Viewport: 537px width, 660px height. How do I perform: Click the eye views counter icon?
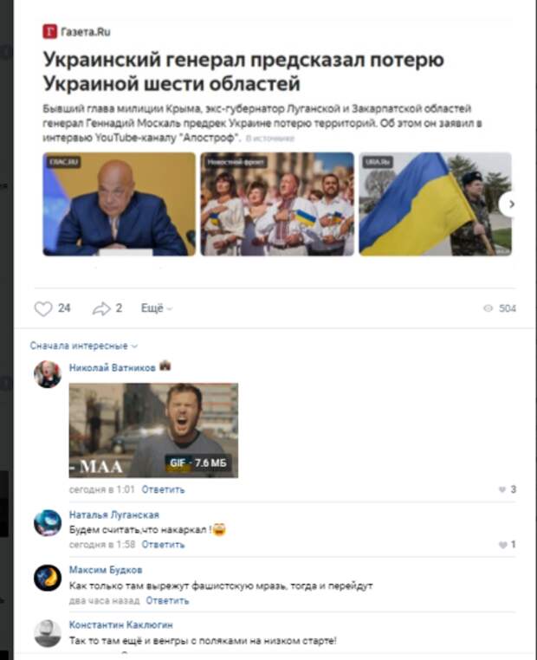[x=488, y=308]
